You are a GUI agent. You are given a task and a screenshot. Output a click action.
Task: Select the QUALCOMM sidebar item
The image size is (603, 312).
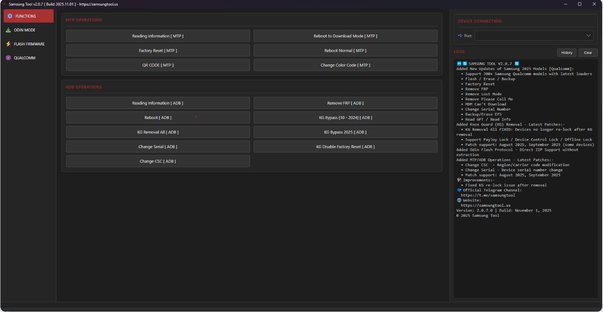point(25,58)
